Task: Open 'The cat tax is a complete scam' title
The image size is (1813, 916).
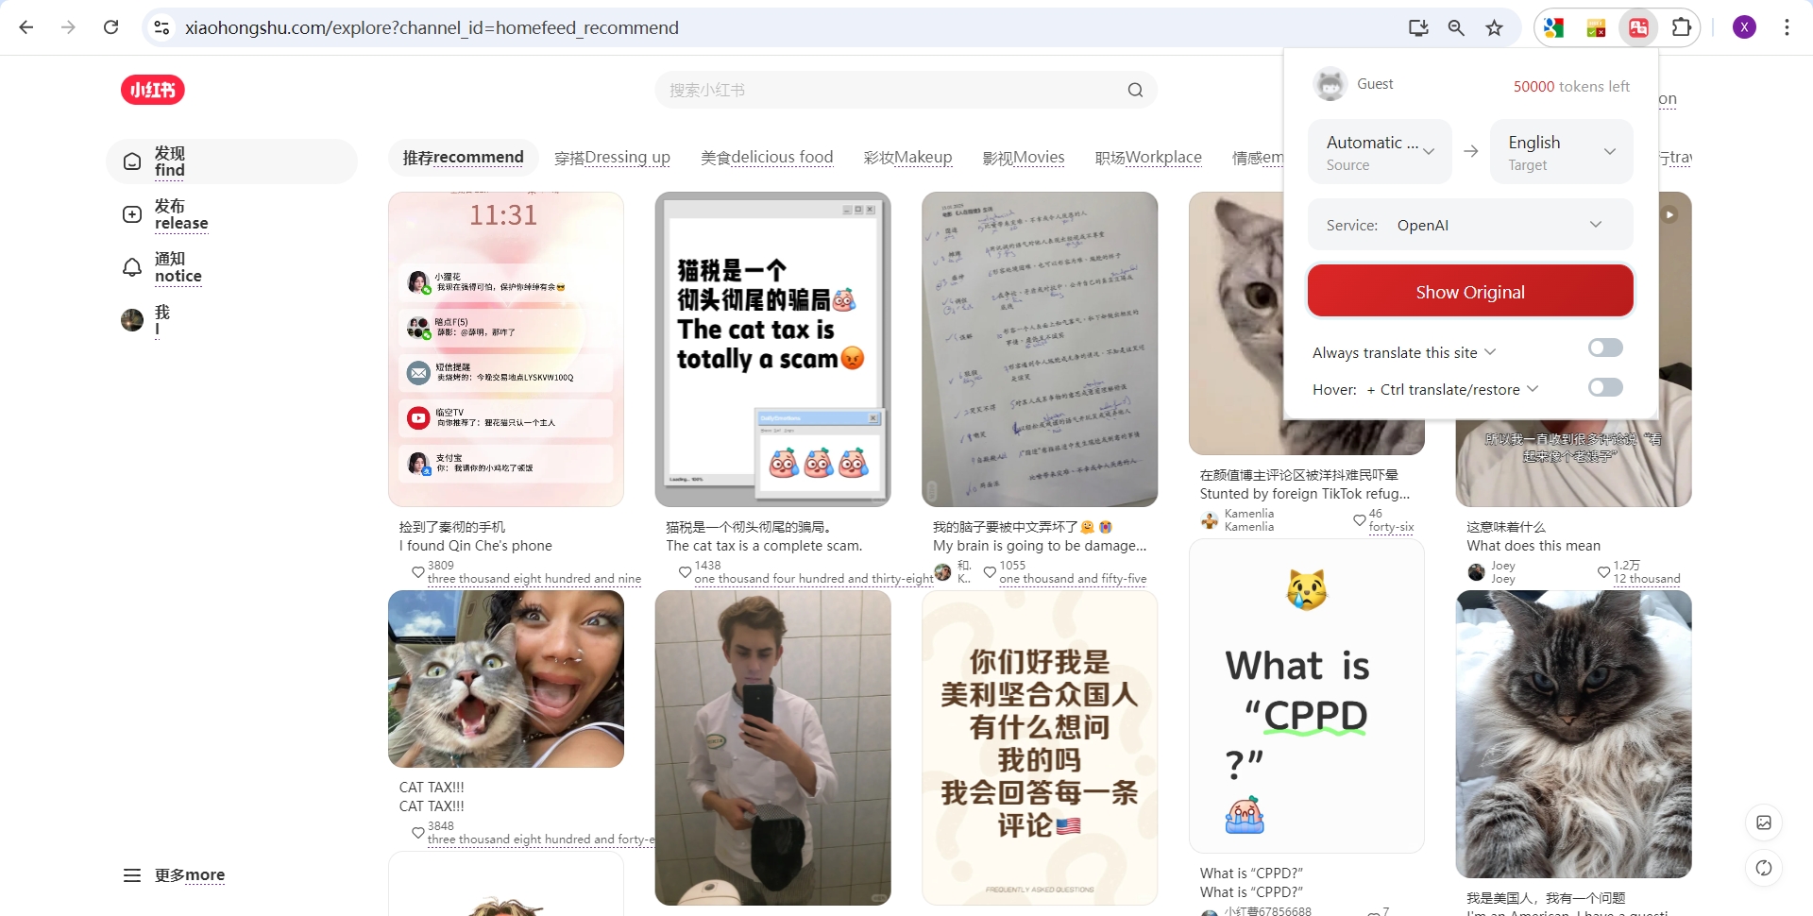Action: coord(764,546)
